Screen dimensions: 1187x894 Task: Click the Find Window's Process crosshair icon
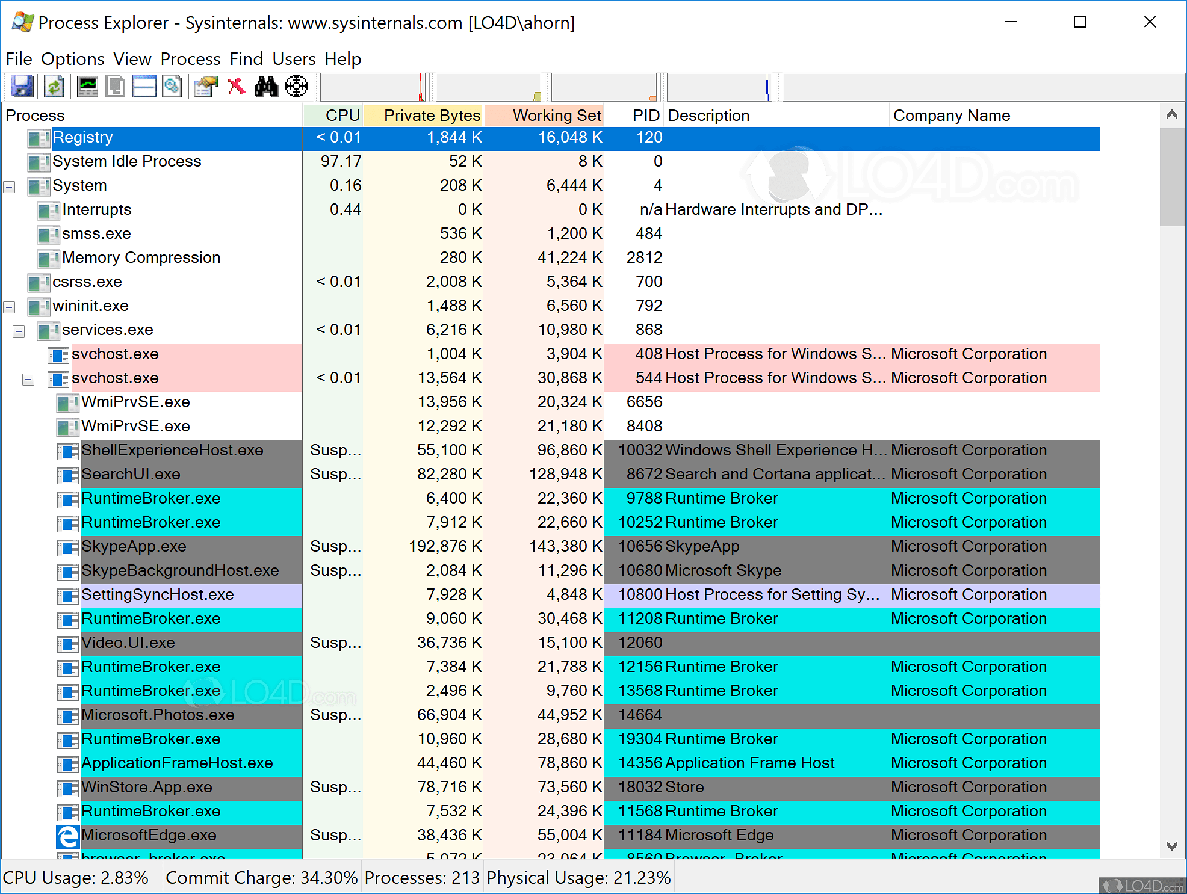click(296, 87)
